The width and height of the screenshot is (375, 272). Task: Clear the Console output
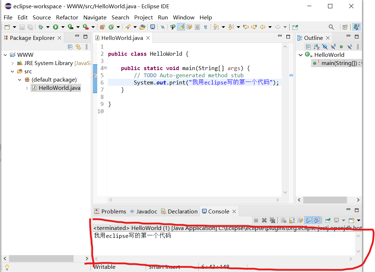tap(283, 220)
